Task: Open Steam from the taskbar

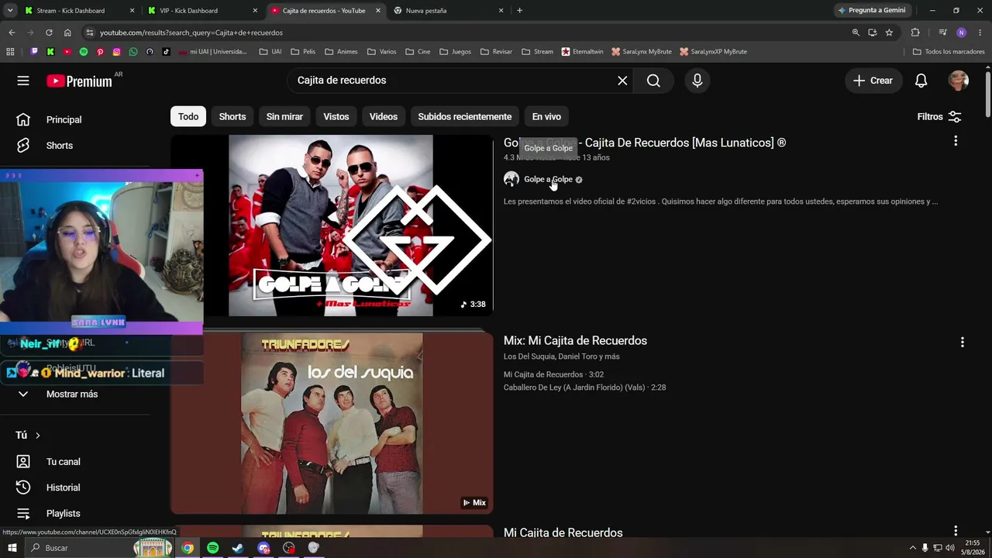Action: coord(238,548)
